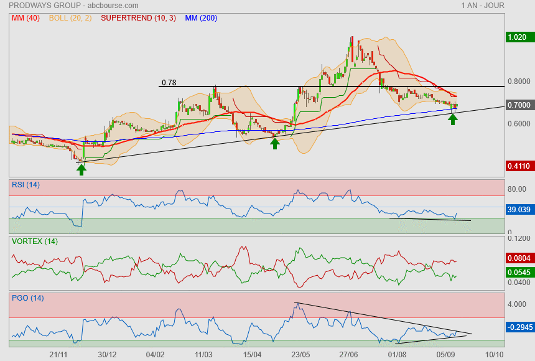Click the red Vortex value tag 0.0804
The width and height of the screenshot is (535, 361).
click(518, 257)
